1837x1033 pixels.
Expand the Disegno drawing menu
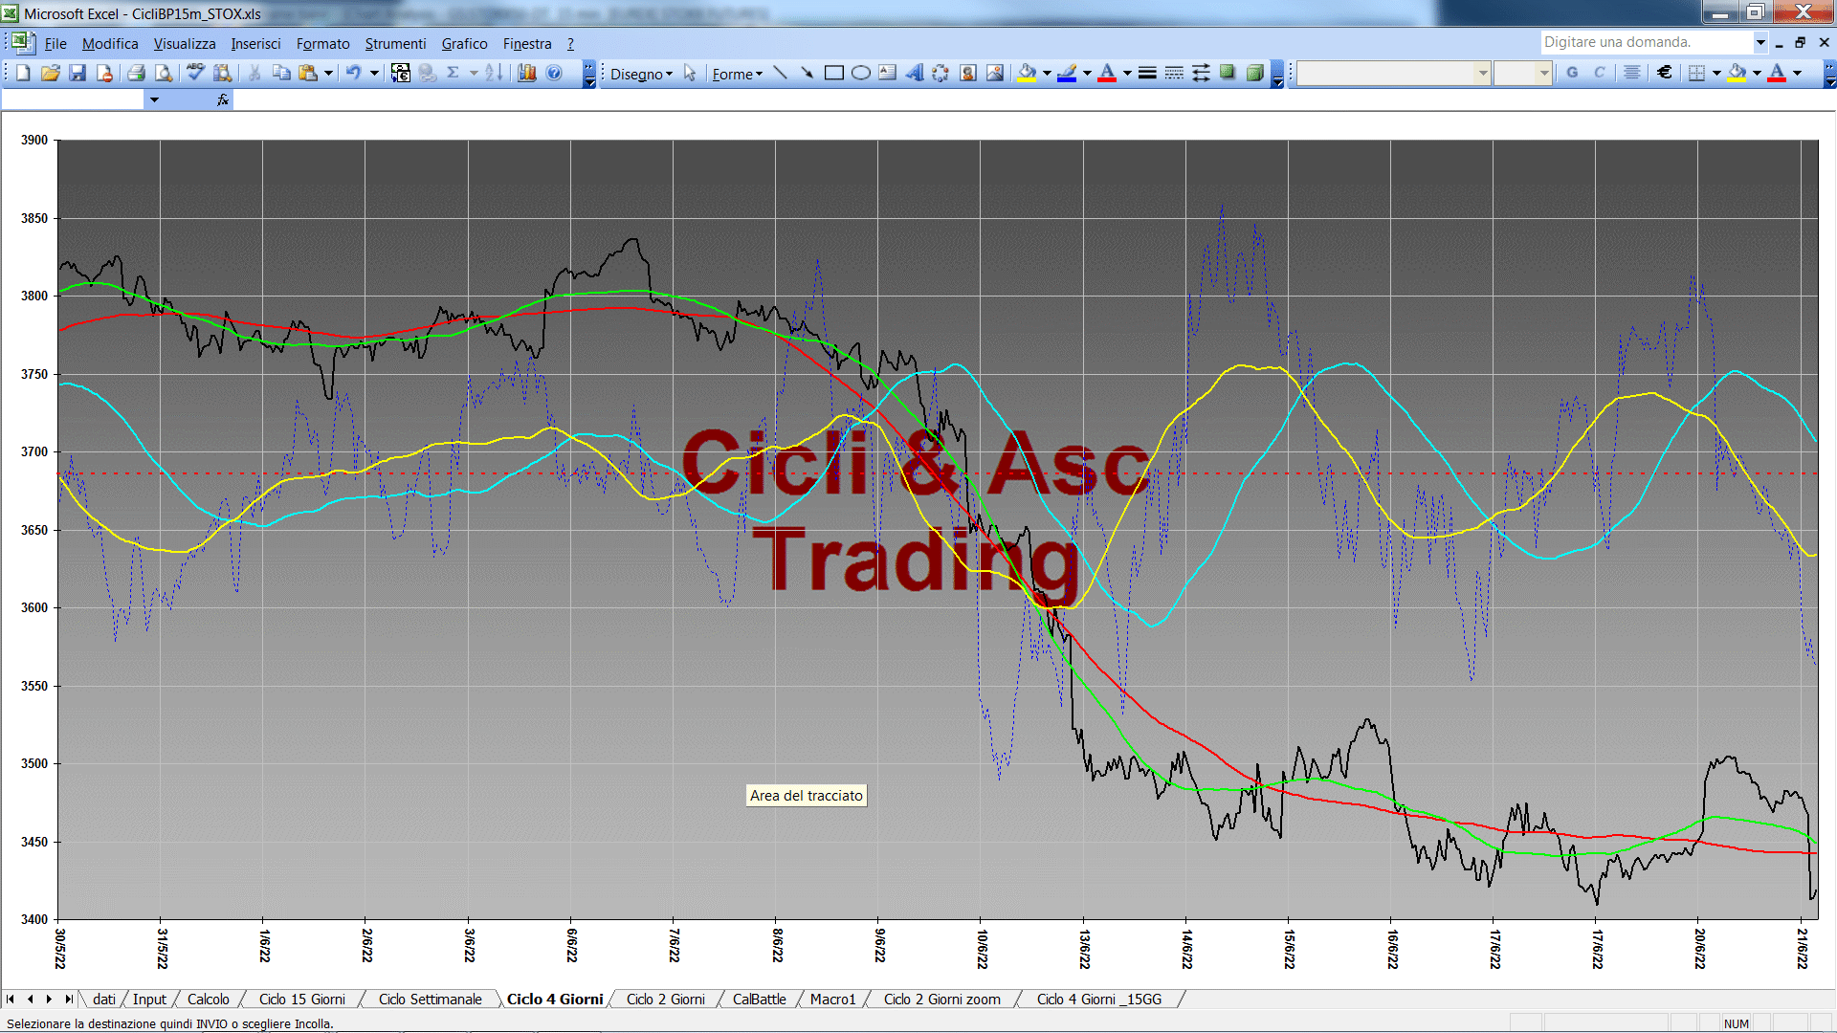tap(641, 74)
